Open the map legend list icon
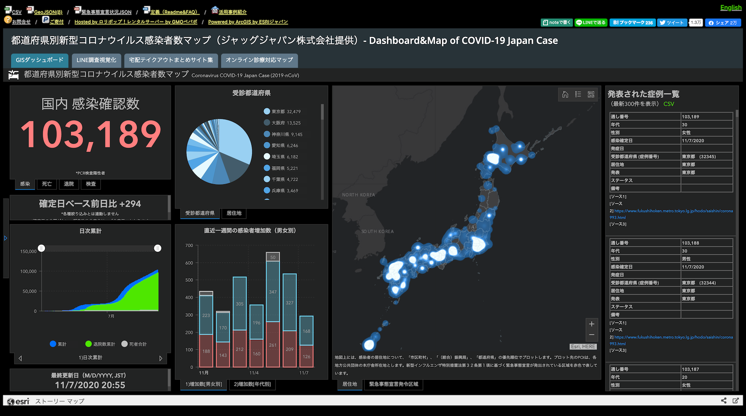The width and height of the screenshot is (746, 416). tap(578, 94)
